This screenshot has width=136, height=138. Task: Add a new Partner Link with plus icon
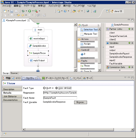tap(129, 29)
